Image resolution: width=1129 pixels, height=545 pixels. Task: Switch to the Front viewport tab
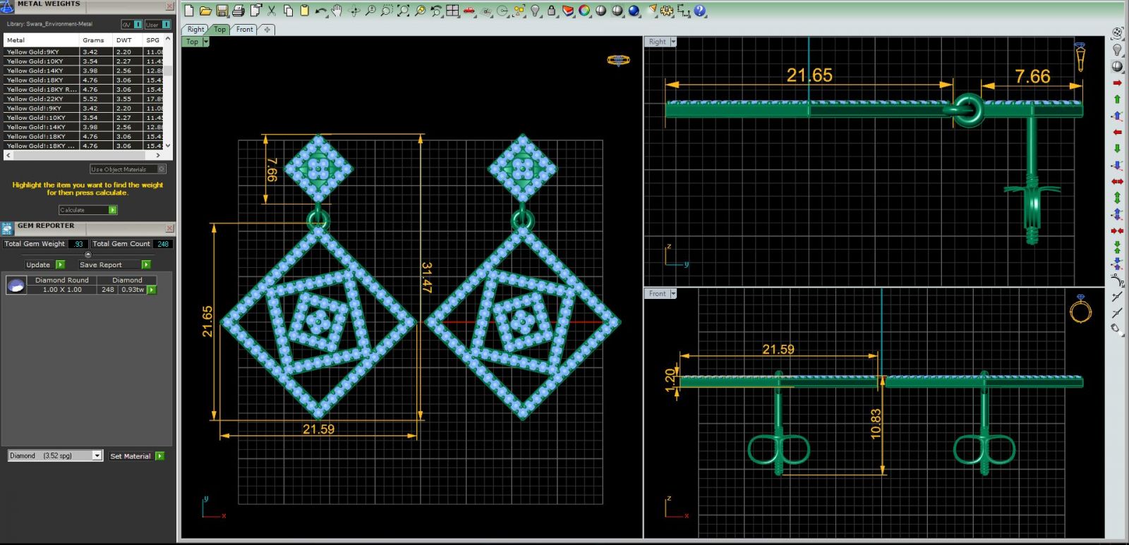[244, 30]
